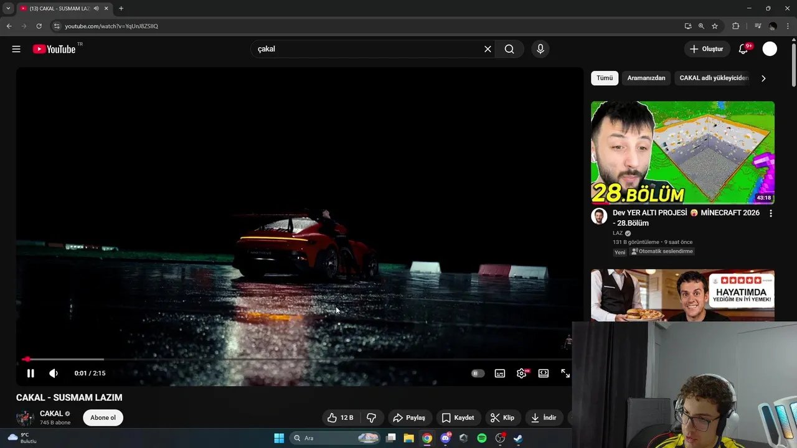Pause the video

(31, 373)
